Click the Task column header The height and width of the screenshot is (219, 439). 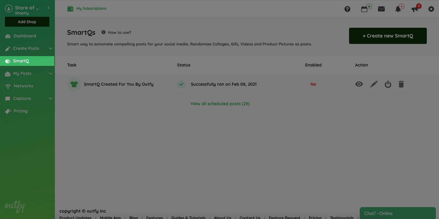[x=72, y=65]
